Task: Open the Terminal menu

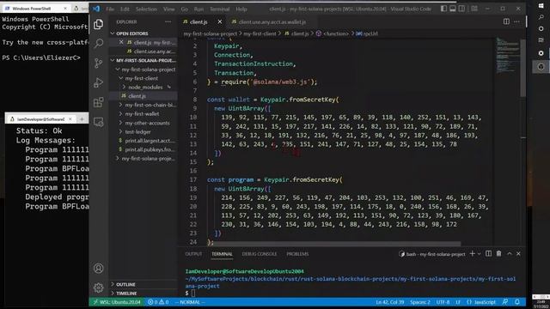Action: coord(220,9)
